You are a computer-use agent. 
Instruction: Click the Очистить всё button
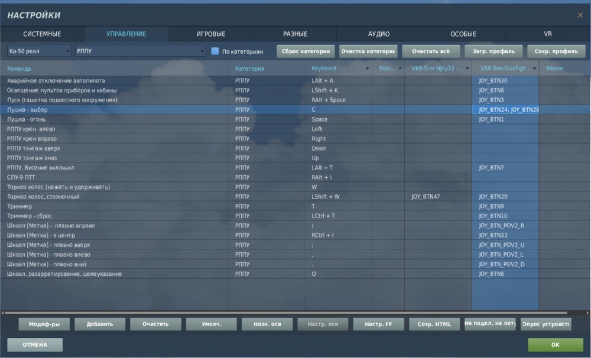point(431,51)
